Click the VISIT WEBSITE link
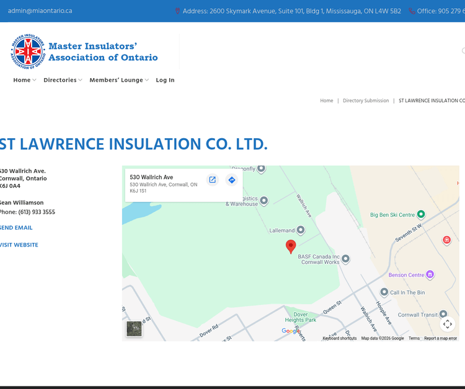The image size is (465, 389). pyautogui.click(x=19, y=245)
